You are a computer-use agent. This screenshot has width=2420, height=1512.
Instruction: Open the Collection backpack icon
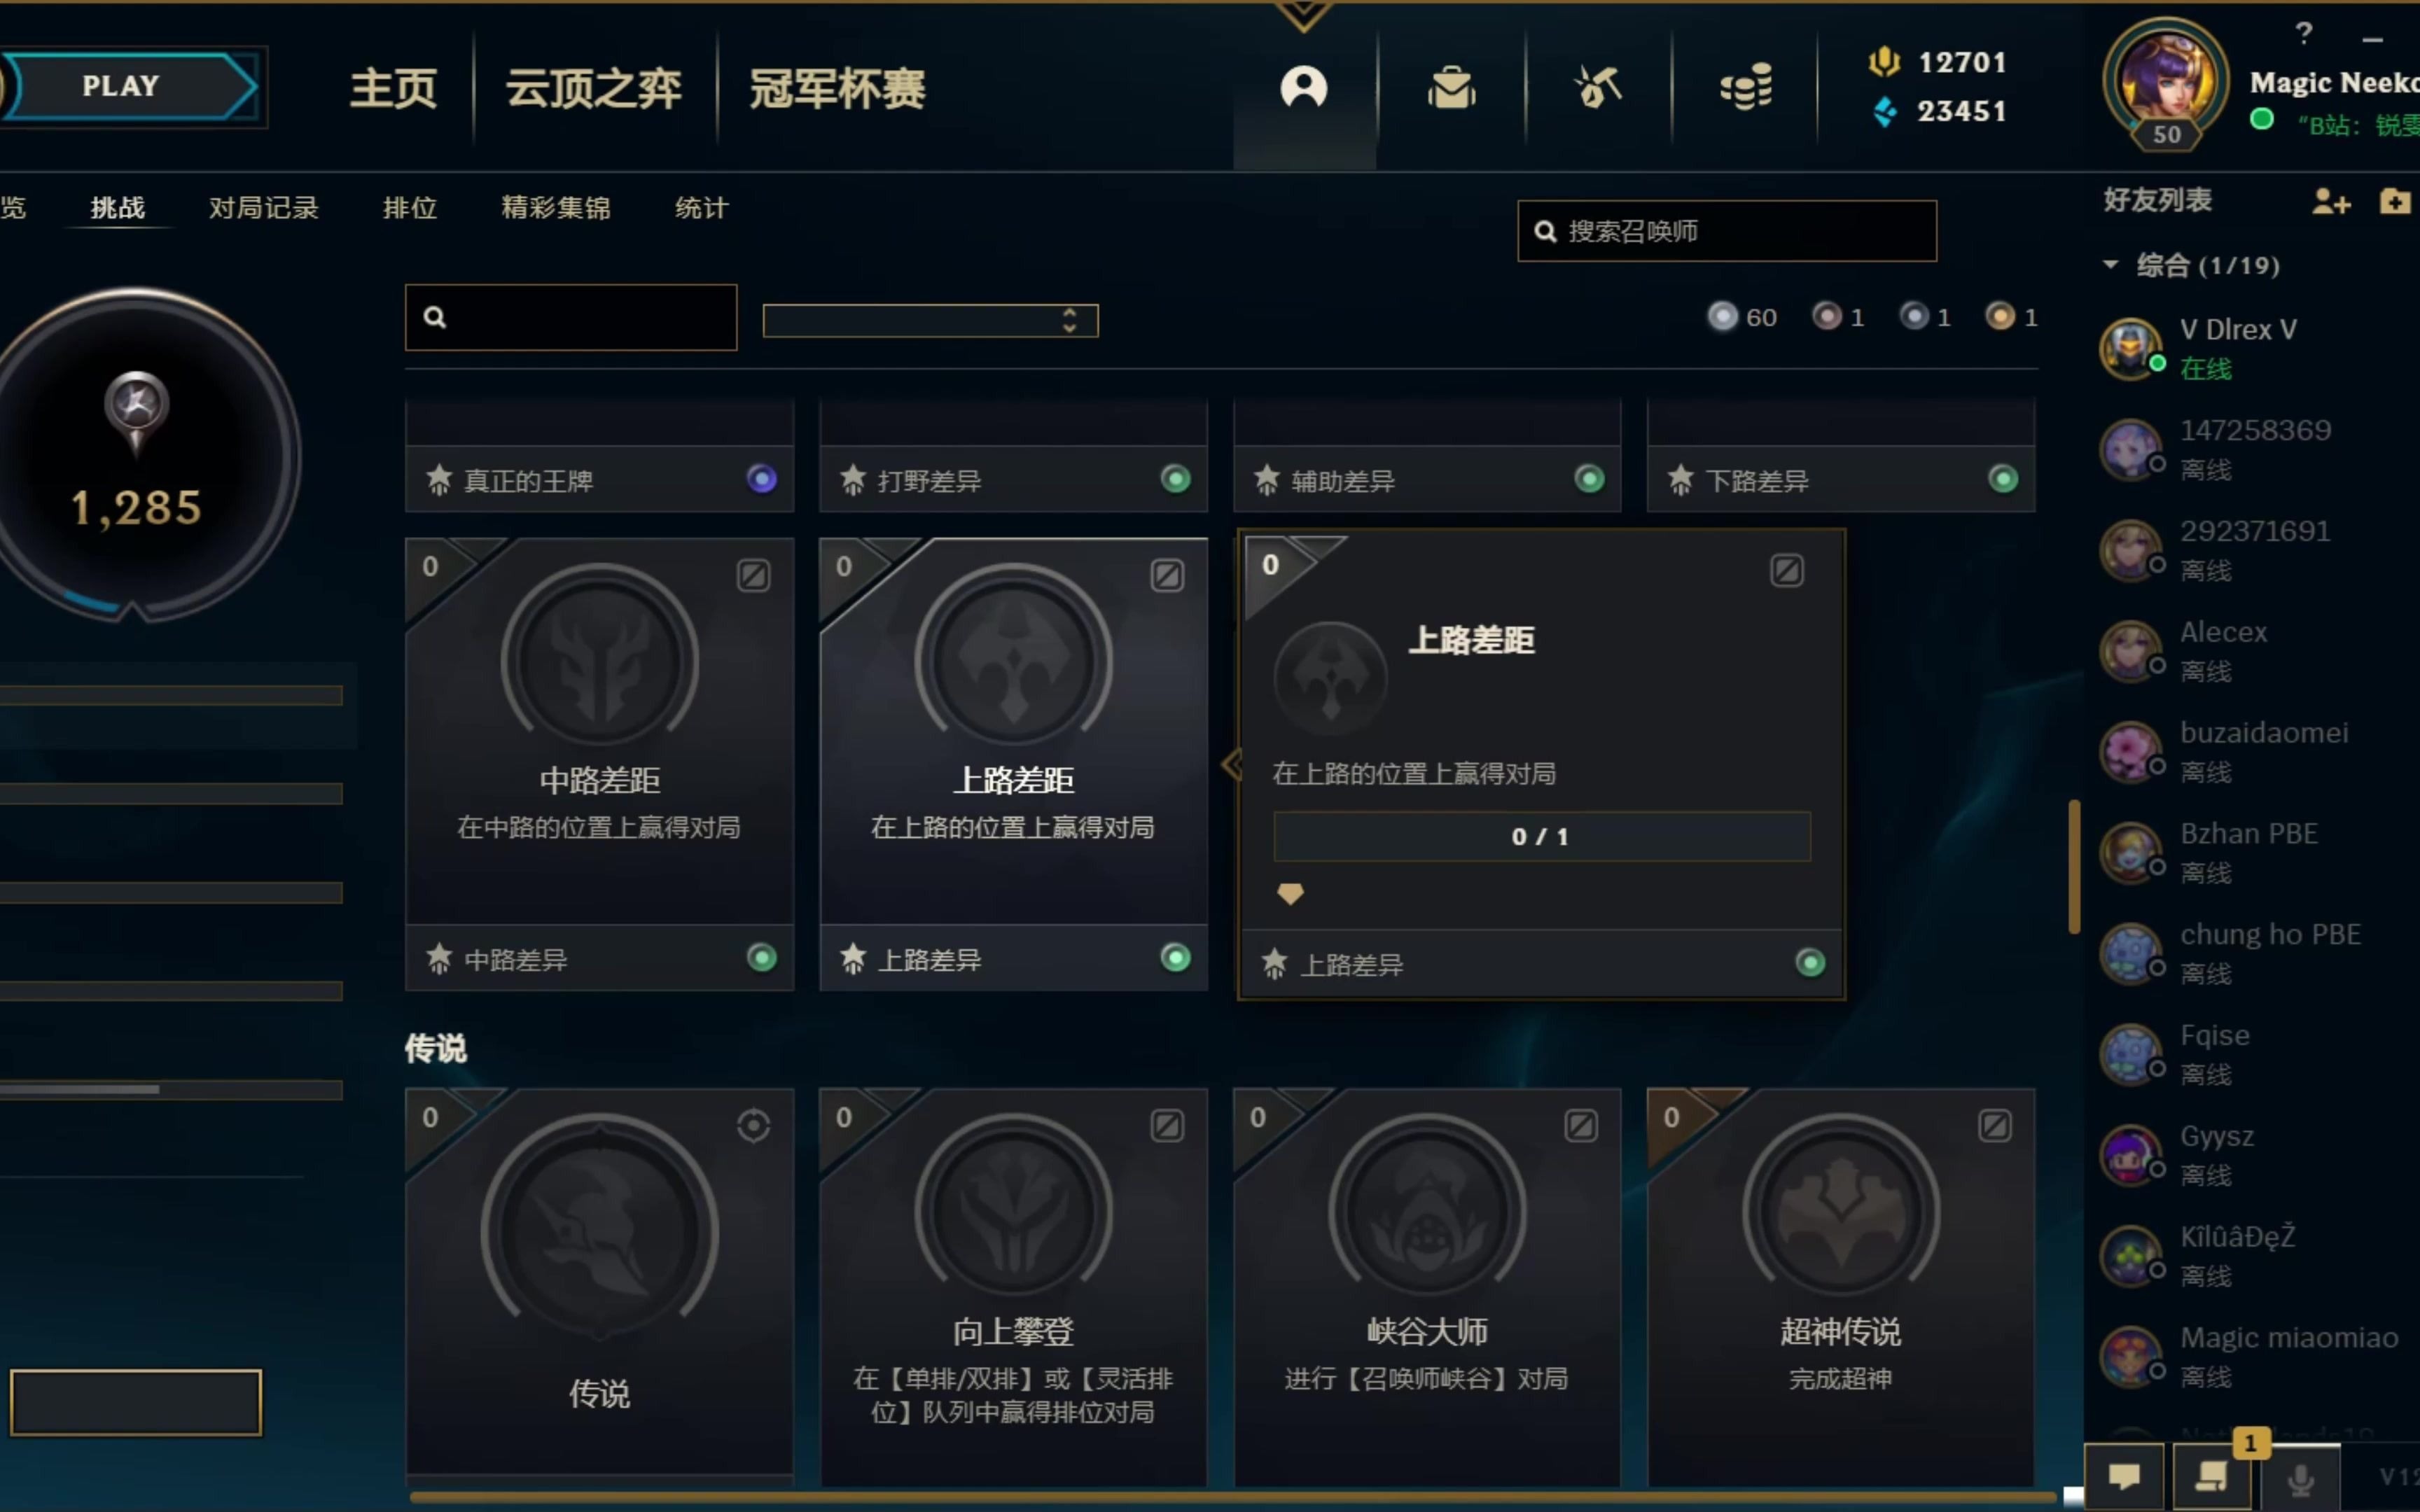tap(1451, 88)
